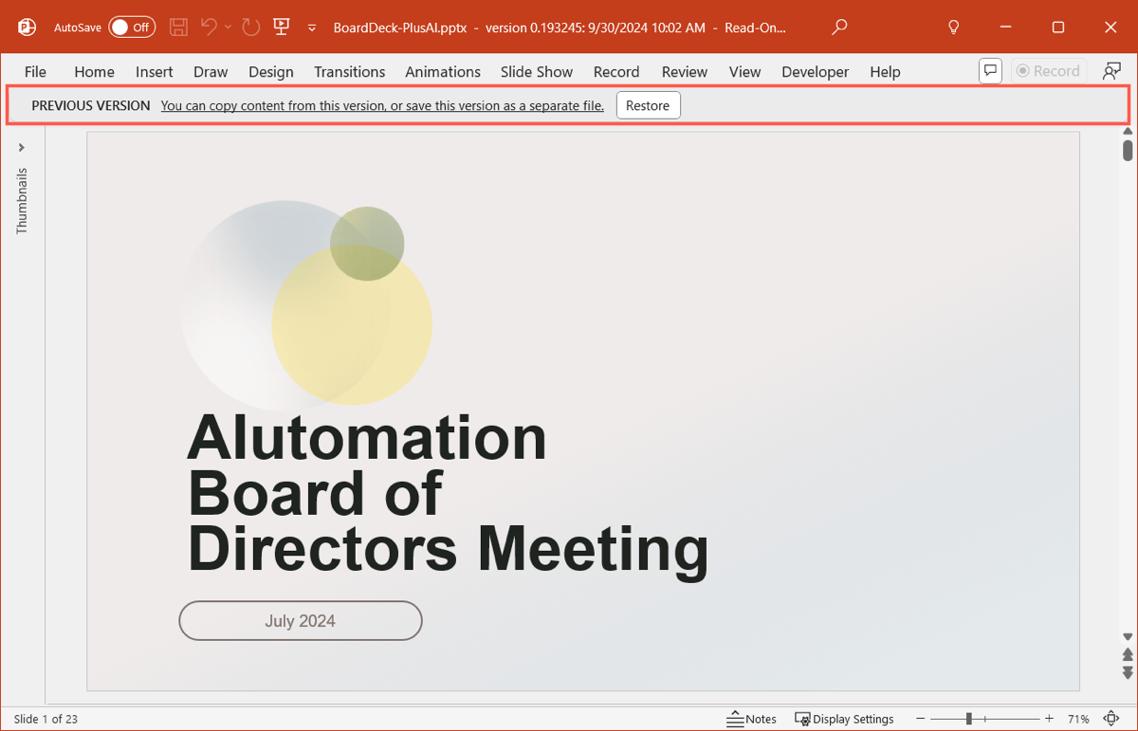Switch to the Slide Show tab
1138x731 pixels.
coord(537,72)
